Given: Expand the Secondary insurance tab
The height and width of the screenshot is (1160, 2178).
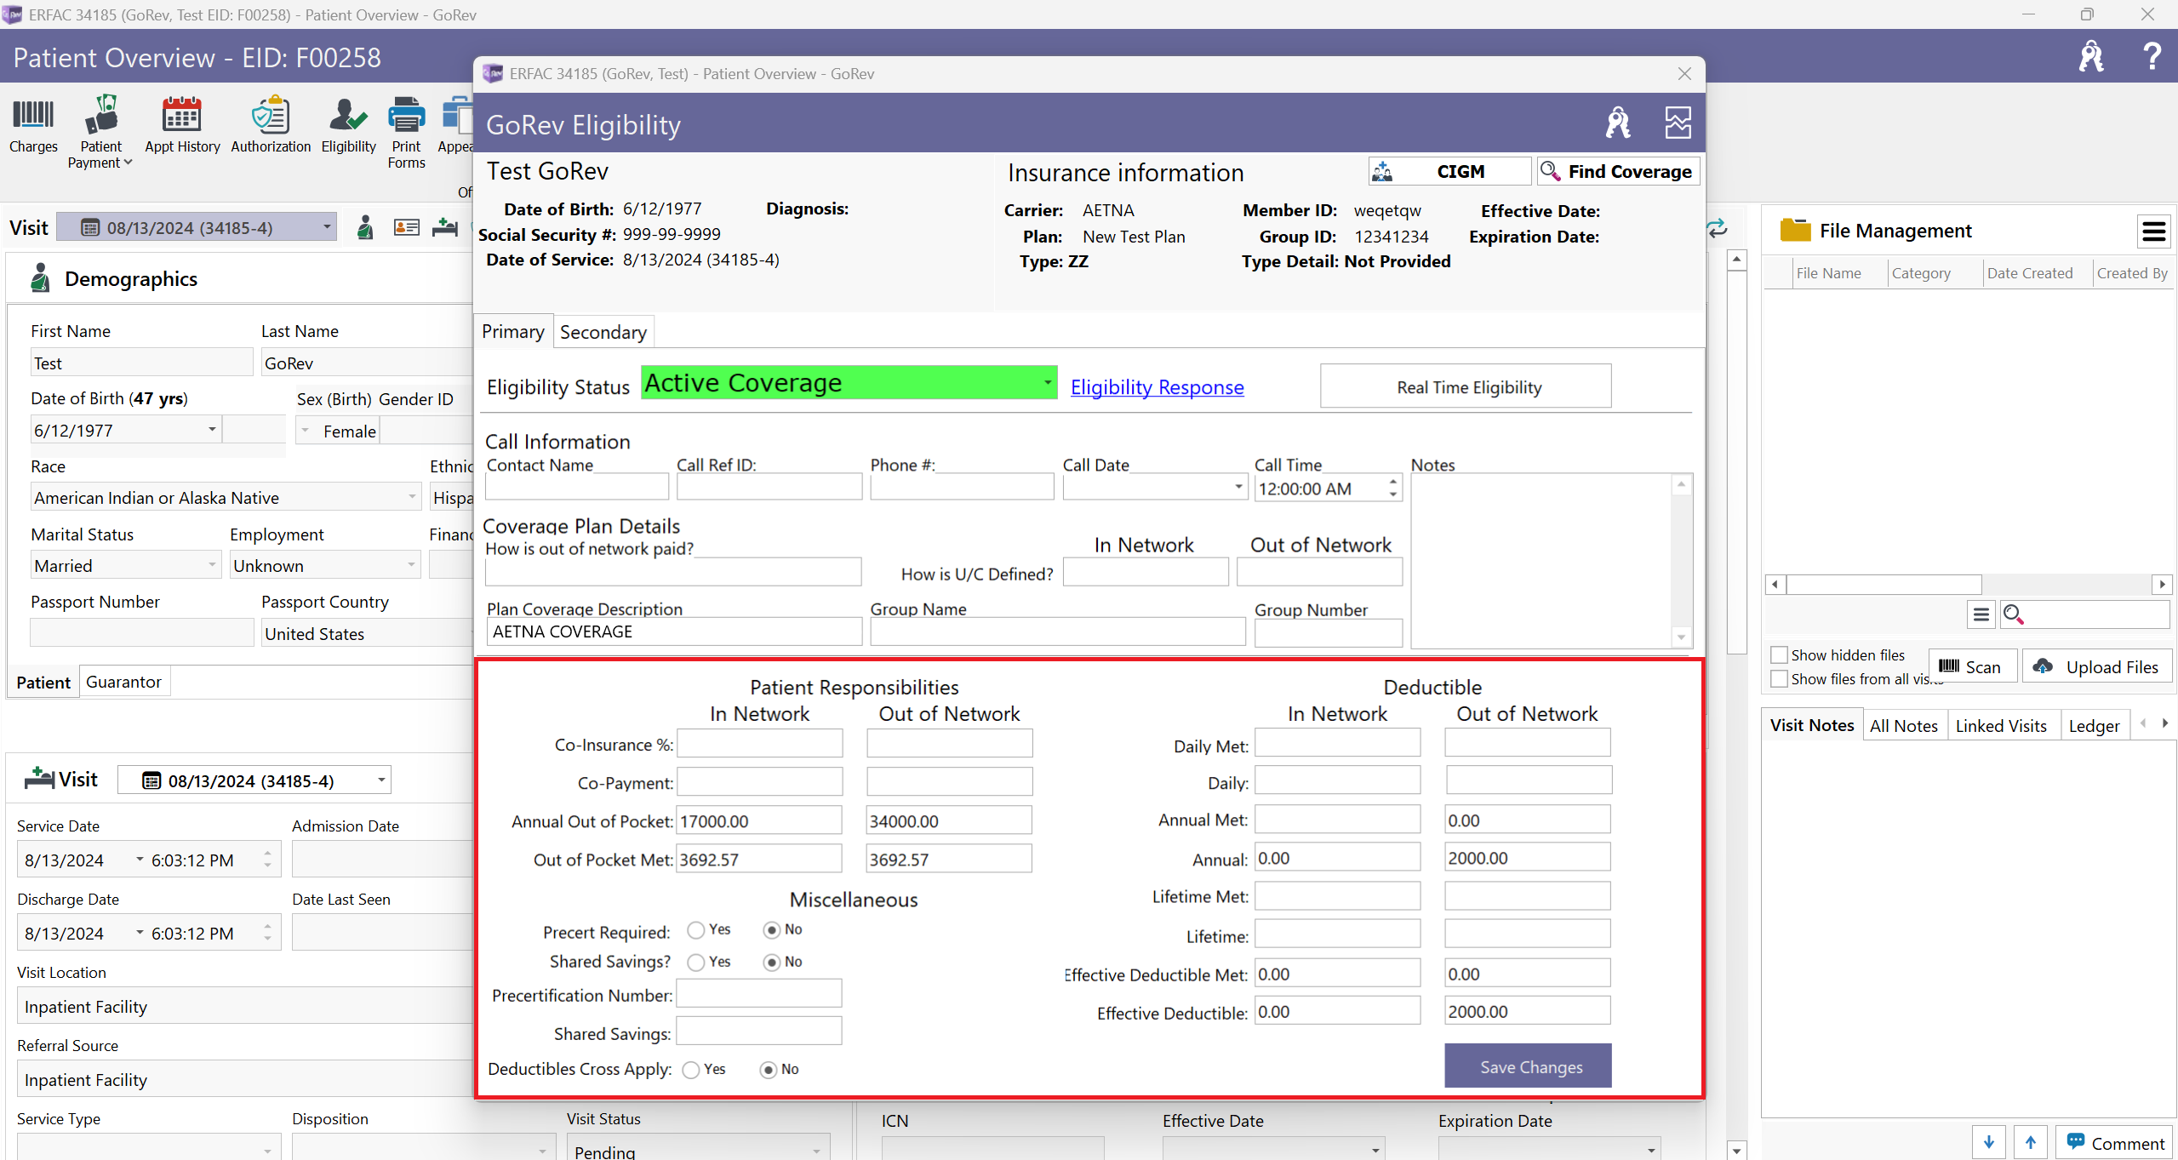Looking at the screenshot, I should click(603, 331).
